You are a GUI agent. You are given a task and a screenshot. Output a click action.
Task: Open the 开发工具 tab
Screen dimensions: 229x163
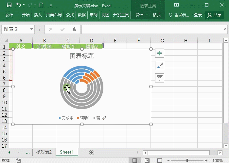pyautogui.click(x=121, y=15)
